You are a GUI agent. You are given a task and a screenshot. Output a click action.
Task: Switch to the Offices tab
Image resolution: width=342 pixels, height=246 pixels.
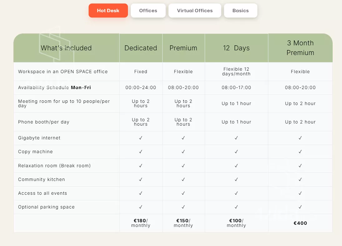click(x=148, y=11)
